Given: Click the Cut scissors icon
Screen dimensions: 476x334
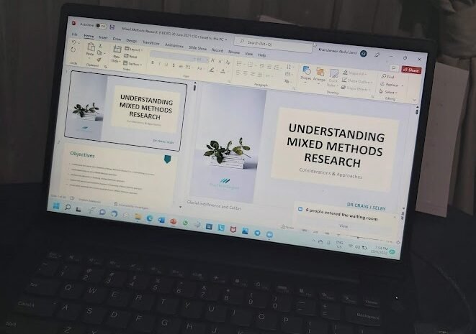Looking at the screenshot, I should click(x=101, y=46).
